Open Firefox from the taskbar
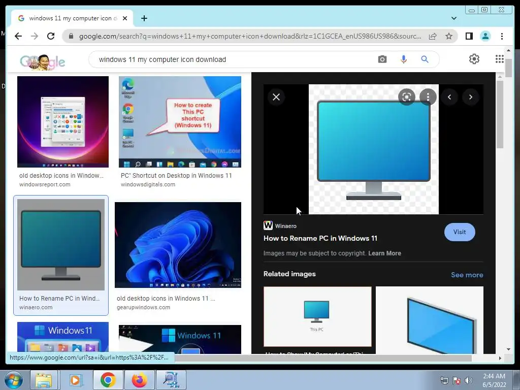 coord(140,380)
